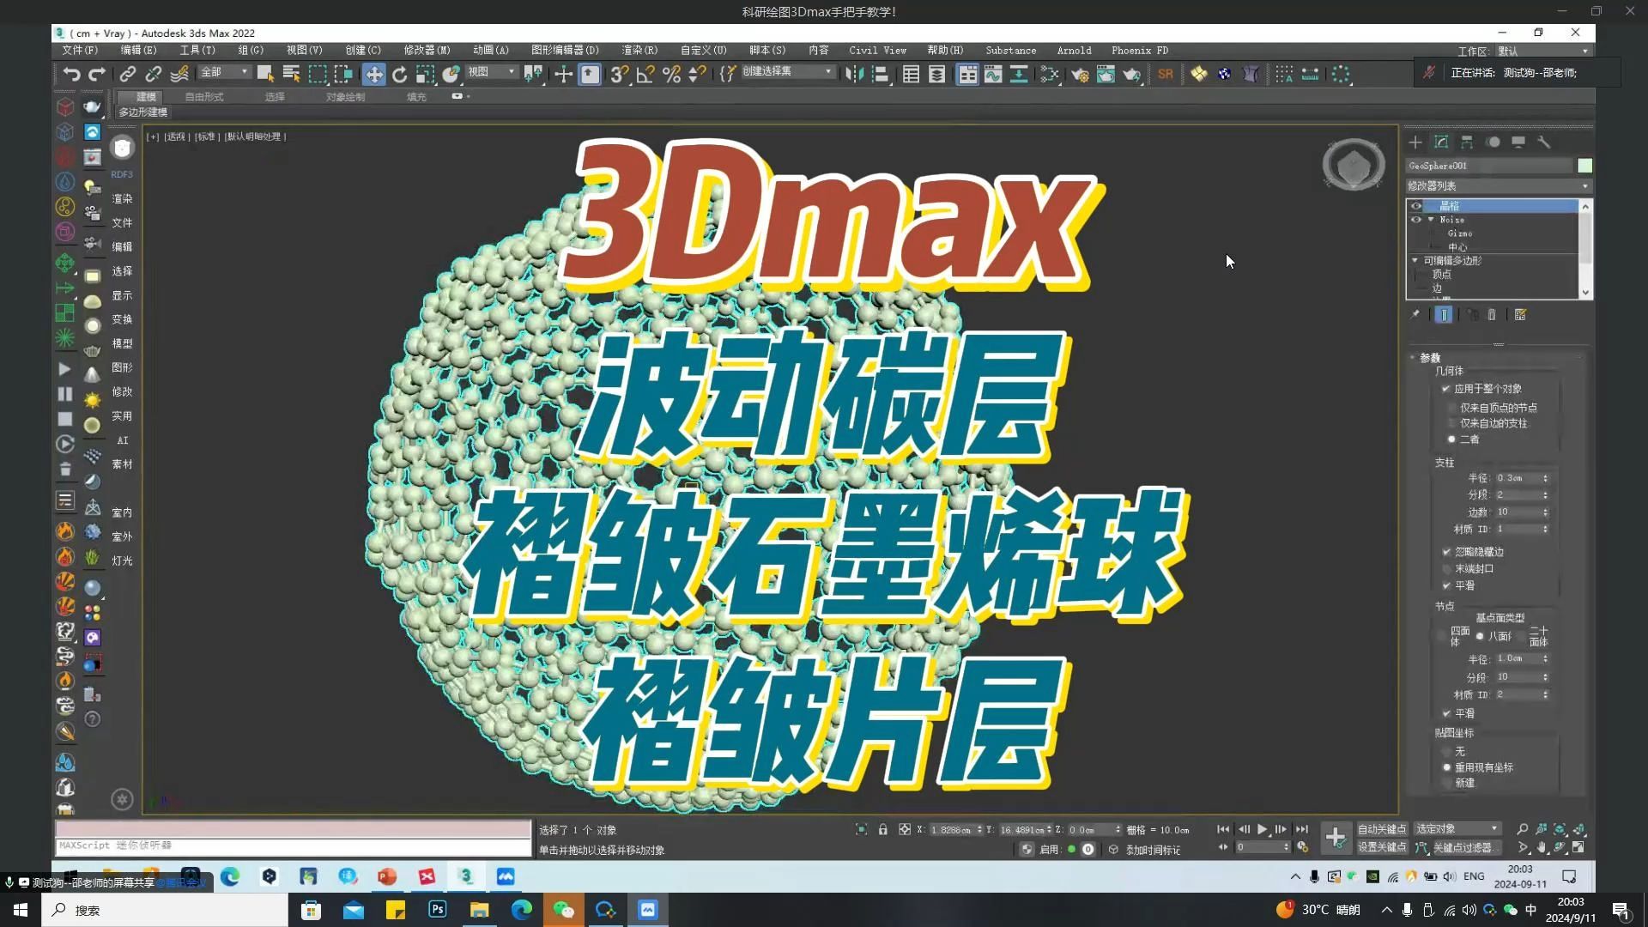Image resolution: width=1648 pixels, height=927 pixels.
Task: Open the Utilities wrench panel icon
Action: (x=1545, y=142)
